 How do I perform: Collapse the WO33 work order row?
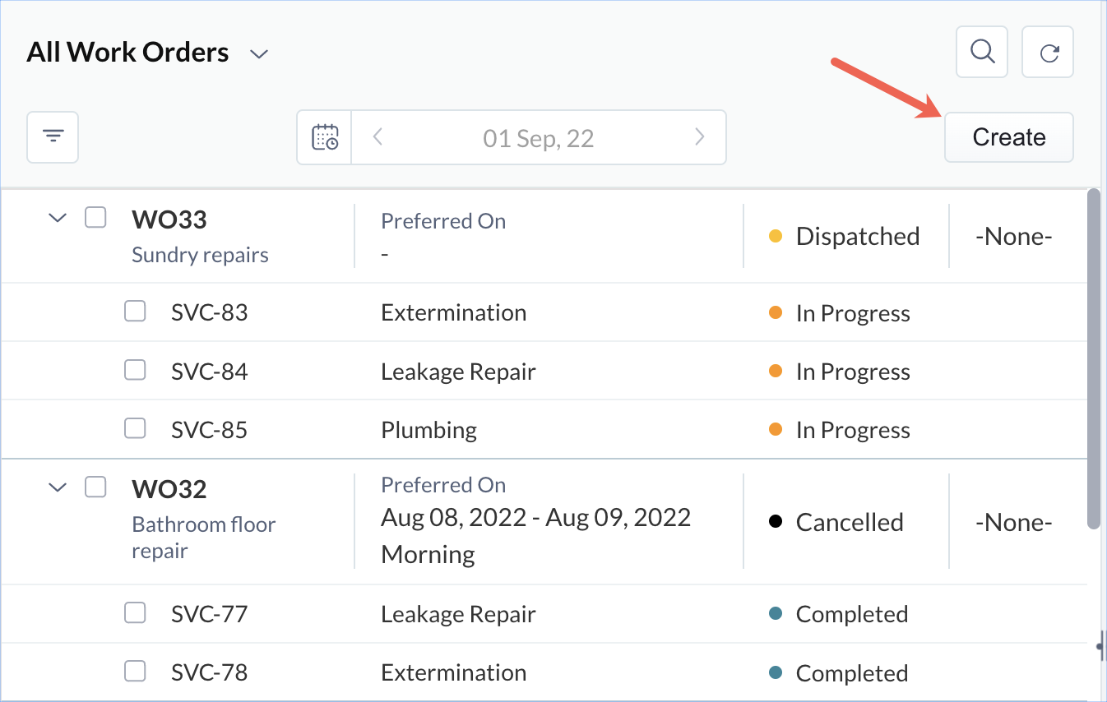57,218
